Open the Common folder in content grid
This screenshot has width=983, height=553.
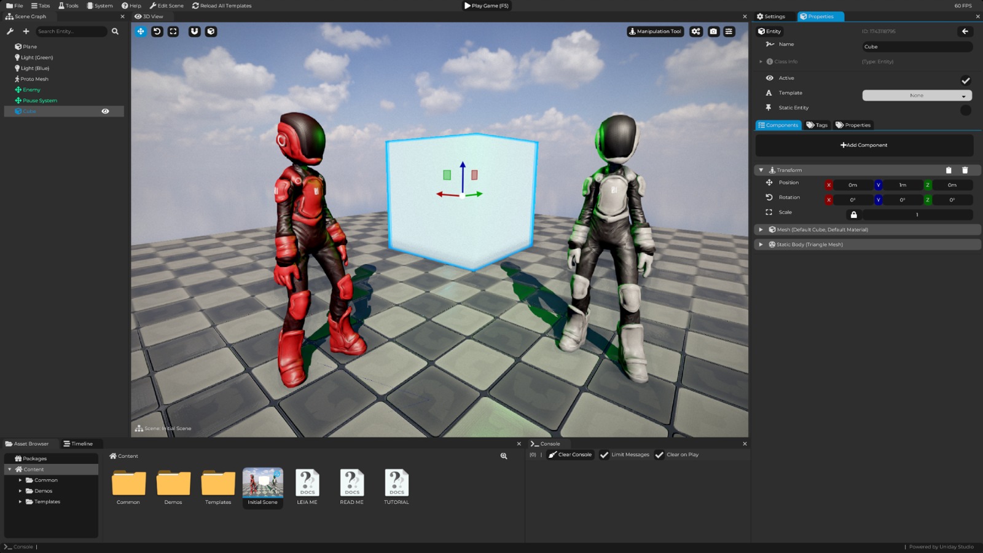coord(128,487)
